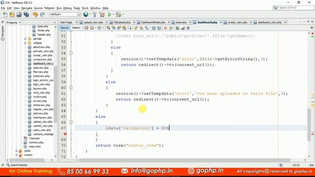Toggle the Source editor view

coord(64,28)
